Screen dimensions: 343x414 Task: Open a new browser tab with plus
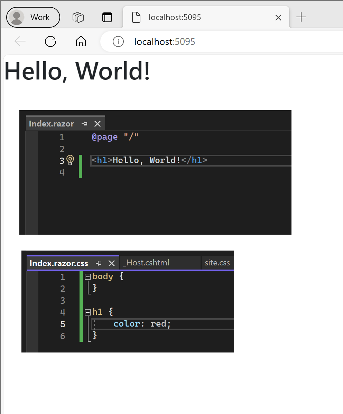tap(301, 17)
